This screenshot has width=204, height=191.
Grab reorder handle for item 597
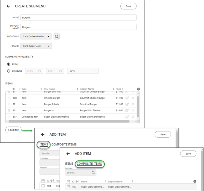(9, 117)
